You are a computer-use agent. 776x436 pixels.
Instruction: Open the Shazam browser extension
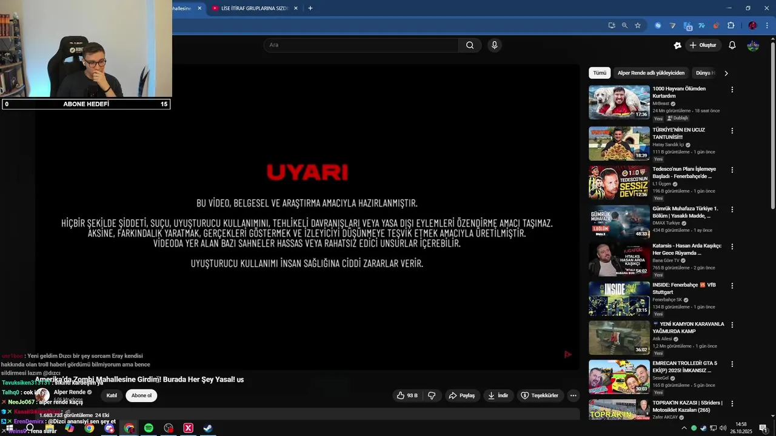[x=658, y=25]
